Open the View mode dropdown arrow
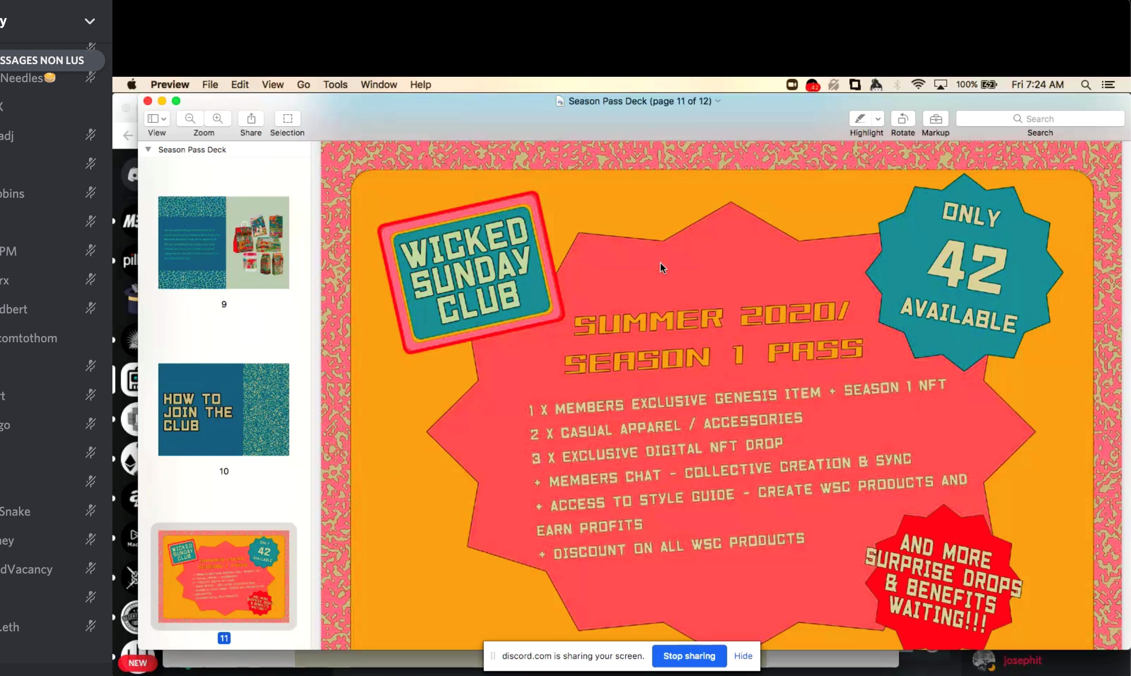Image resolution: width=1131 pixels, height=676 pixels. coord(164,119)
